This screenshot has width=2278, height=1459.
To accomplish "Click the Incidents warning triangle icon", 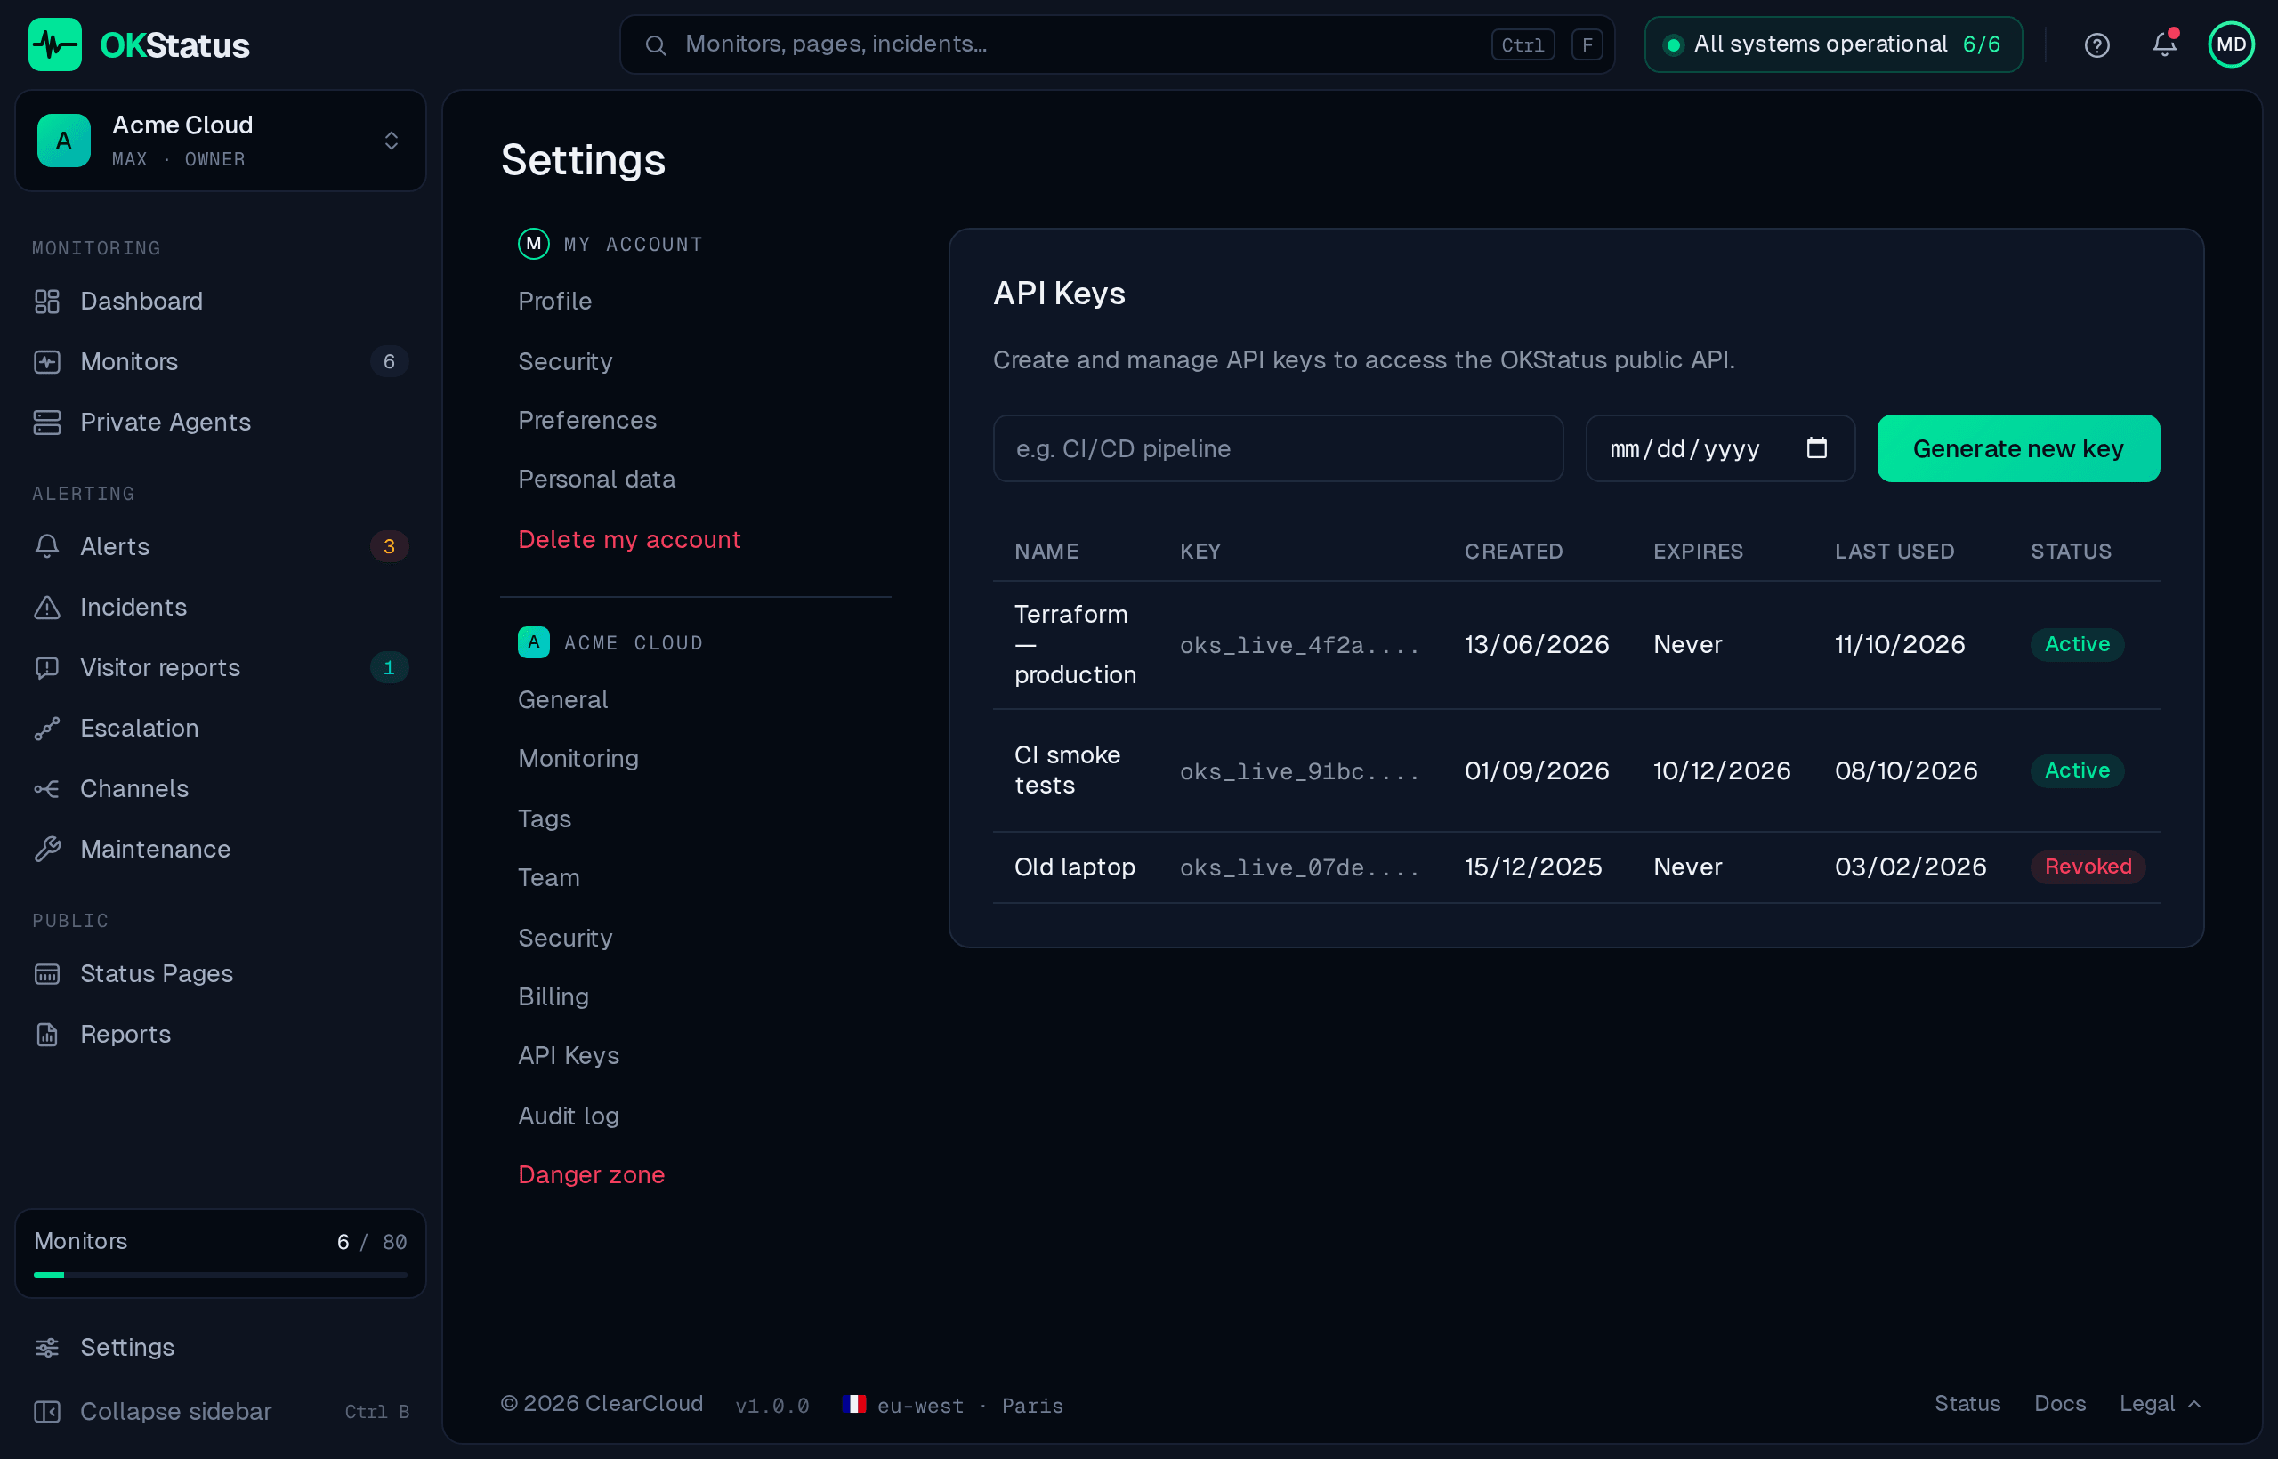I will click(46, 608).
